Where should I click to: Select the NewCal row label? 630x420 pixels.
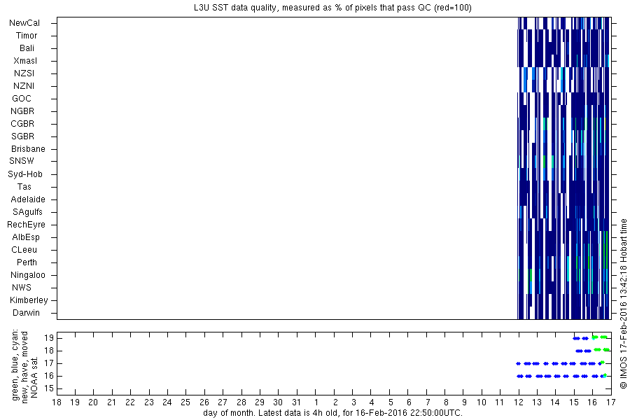(24, 23)
